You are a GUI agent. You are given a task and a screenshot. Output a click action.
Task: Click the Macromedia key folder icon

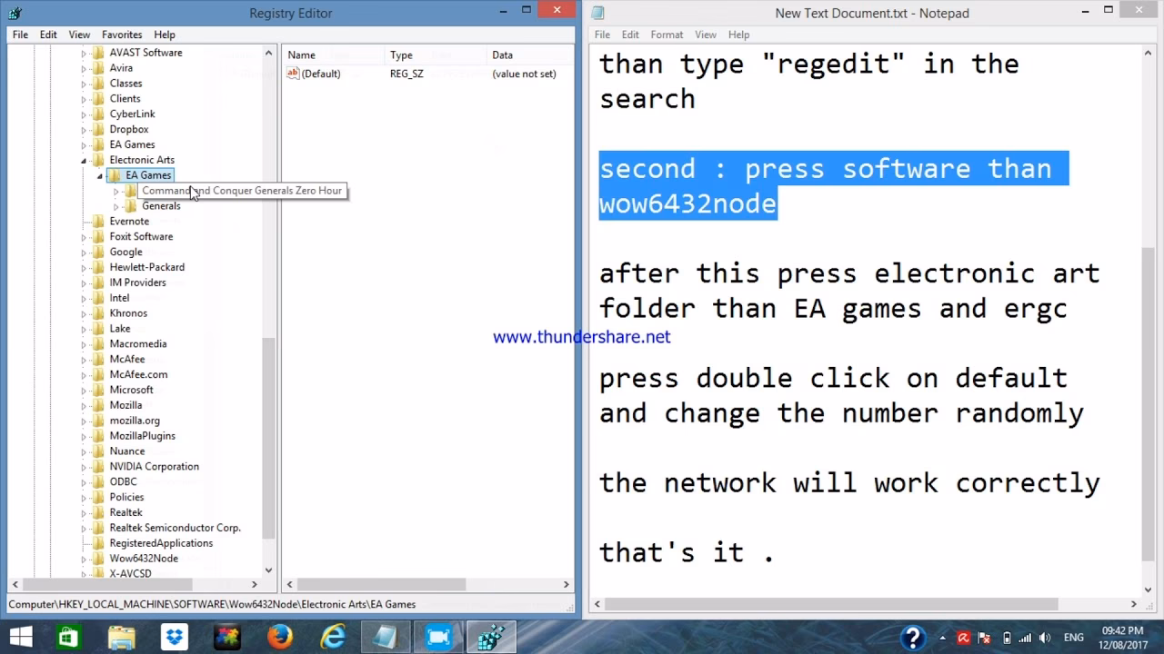coord(98,344)
